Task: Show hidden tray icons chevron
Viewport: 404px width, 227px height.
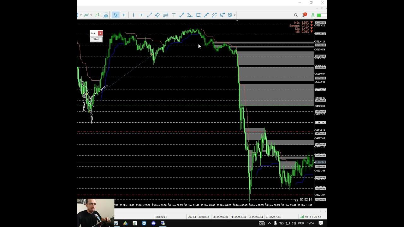Action: click(269, 223)
